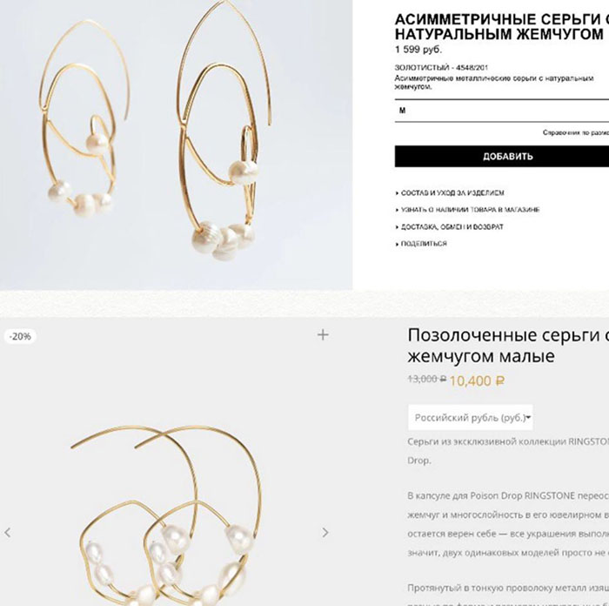This screenshot has height=606, width=609.
Task: Expand Доставка, обмен и возврат section
Action: [x=450, y=226]
